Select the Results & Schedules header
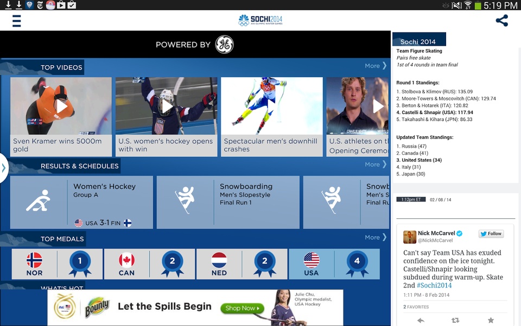 pos(79,166)
